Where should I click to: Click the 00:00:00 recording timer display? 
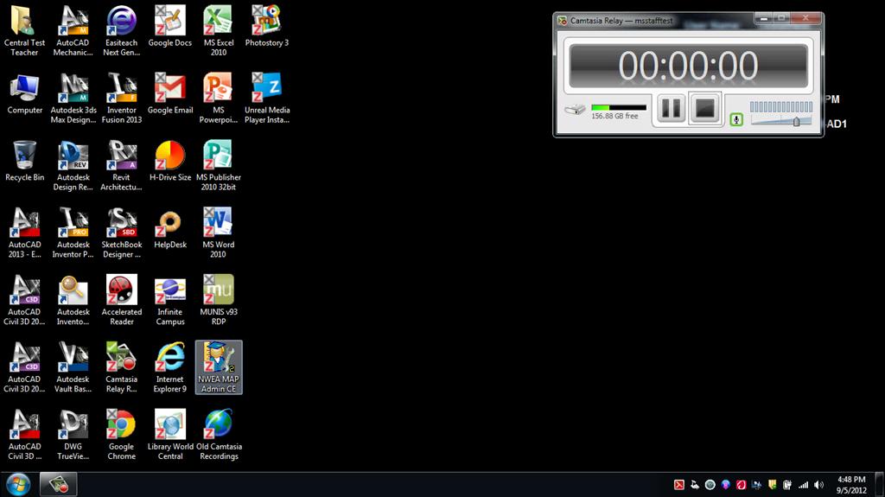[688, 66]
